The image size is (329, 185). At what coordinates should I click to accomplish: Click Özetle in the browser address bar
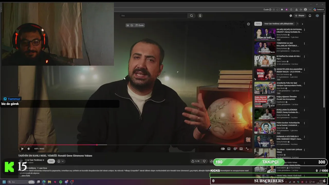[267, 10]
